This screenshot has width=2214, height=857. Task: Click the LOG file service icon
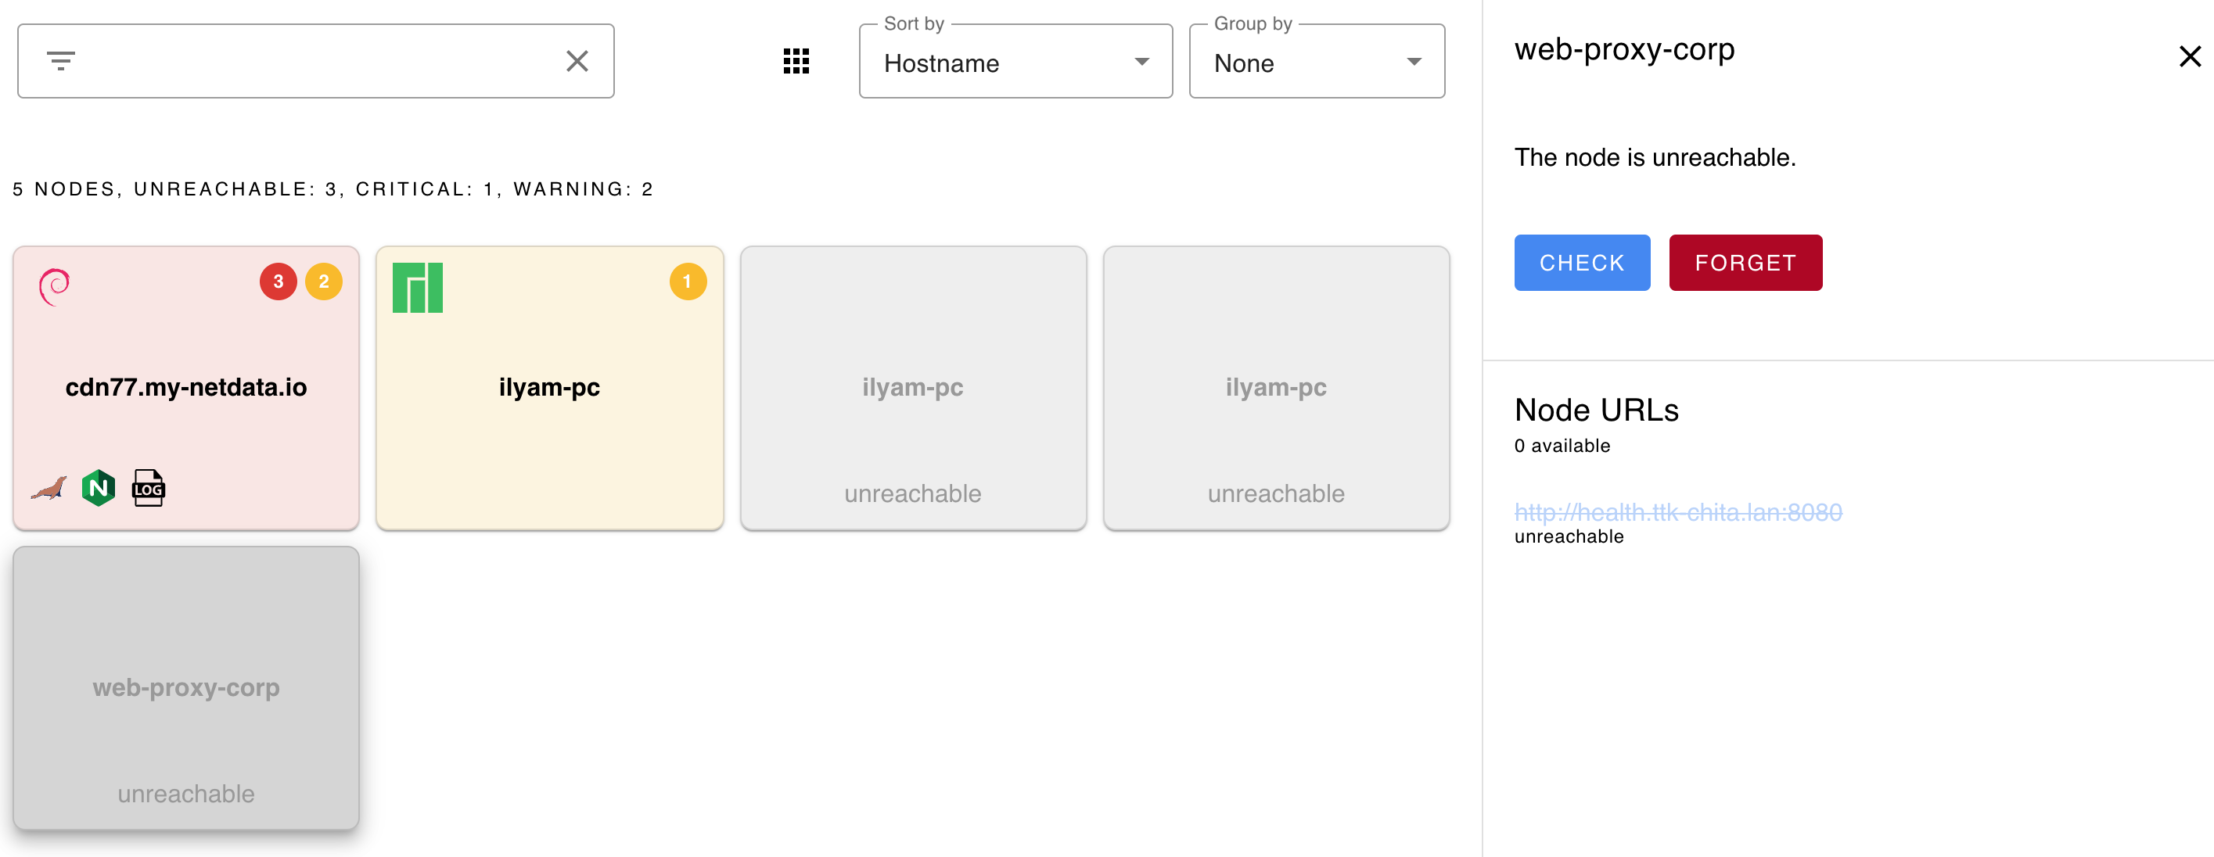[x=148, y=488]
